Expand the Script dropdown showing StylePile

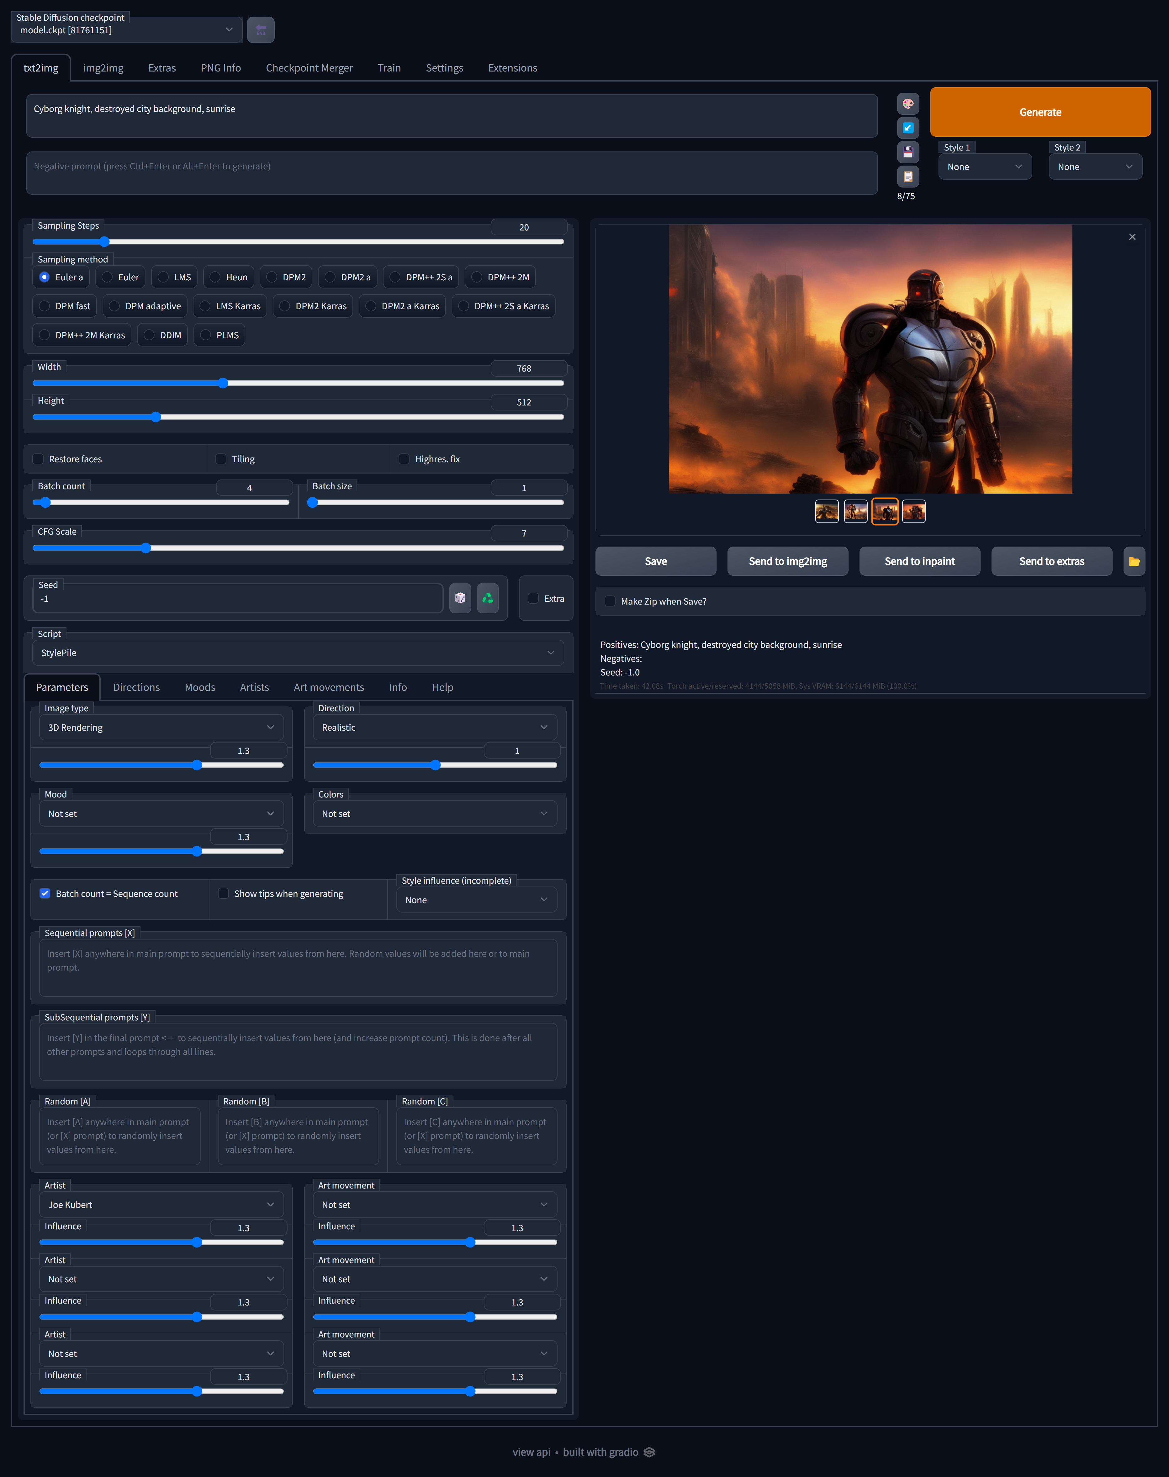299,653
